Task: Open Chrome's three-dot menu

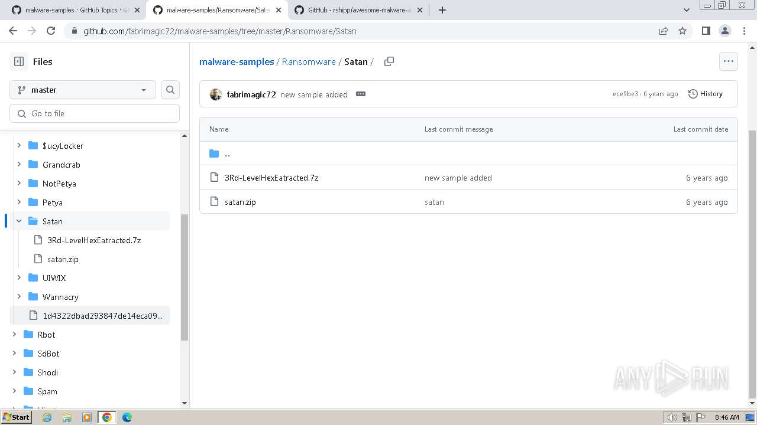Action: coord(744,31)
